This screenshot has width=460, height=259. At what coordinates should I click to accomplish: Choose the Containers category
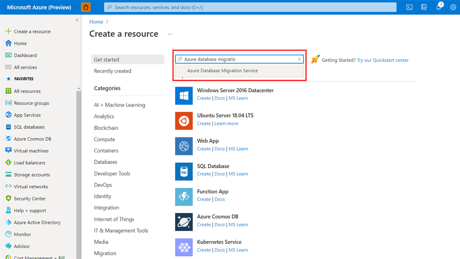(106, 151)
